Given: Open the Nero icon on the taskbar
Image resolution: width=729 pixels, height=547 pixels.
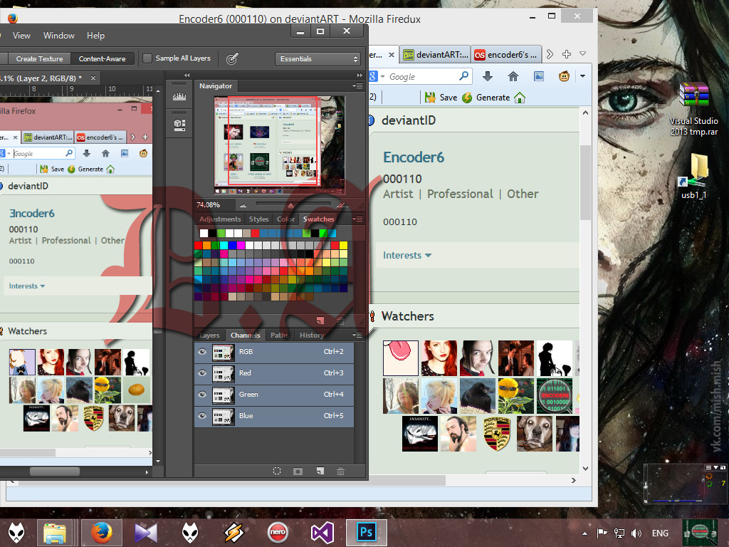Looking at the screenshot, I should (278, 532).
